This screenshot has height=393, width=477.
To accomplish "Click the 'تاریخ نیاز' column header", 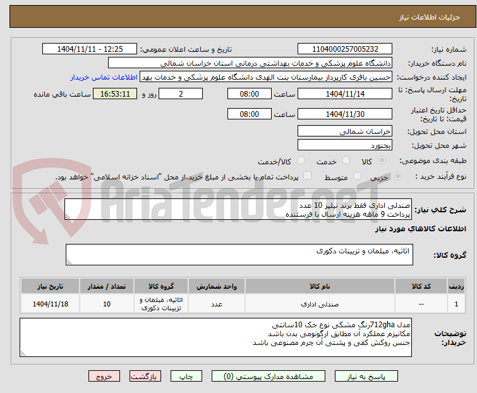I will pos(50,286).
